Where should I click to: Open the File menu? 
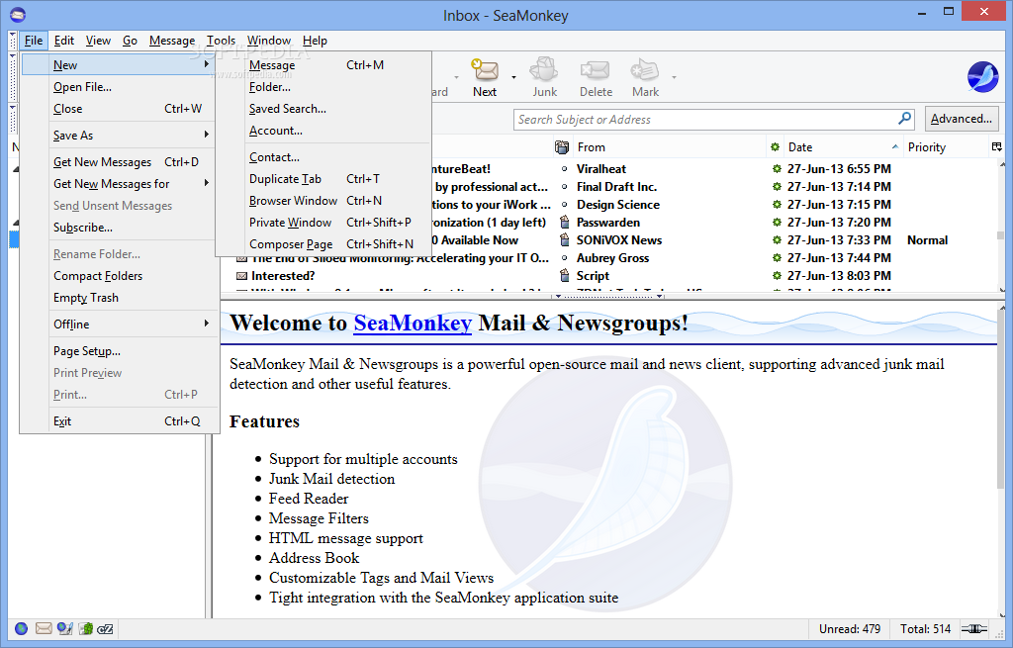(x=34, y=41)
